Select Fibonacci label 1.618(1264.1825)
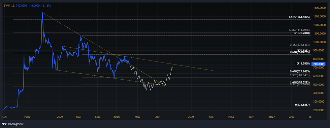This screenshot has height=128, width=330. pyautogui.click(x=299, y=17)
